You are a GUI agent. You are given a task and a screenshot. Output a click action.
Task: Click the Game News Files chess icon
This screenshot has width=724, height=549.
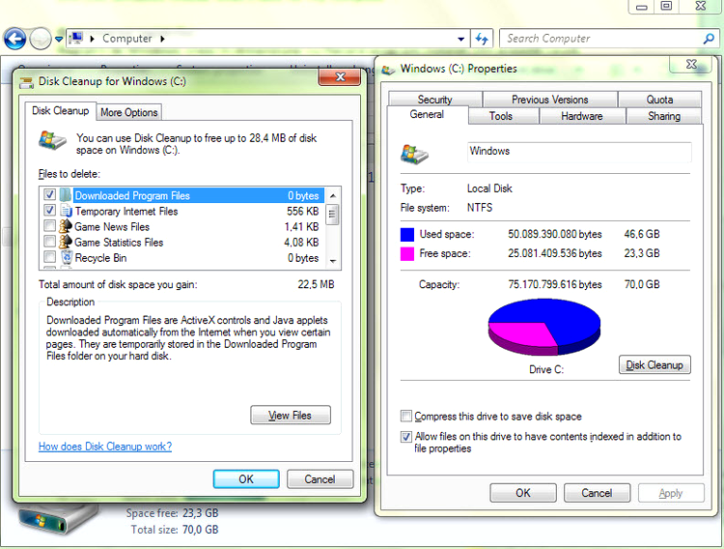click(x=66, y=226)
